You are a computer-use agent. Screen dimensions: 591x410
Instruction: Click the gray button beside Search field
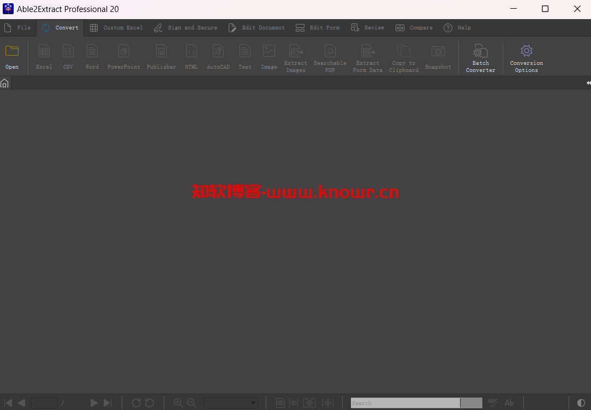(471, 403)
